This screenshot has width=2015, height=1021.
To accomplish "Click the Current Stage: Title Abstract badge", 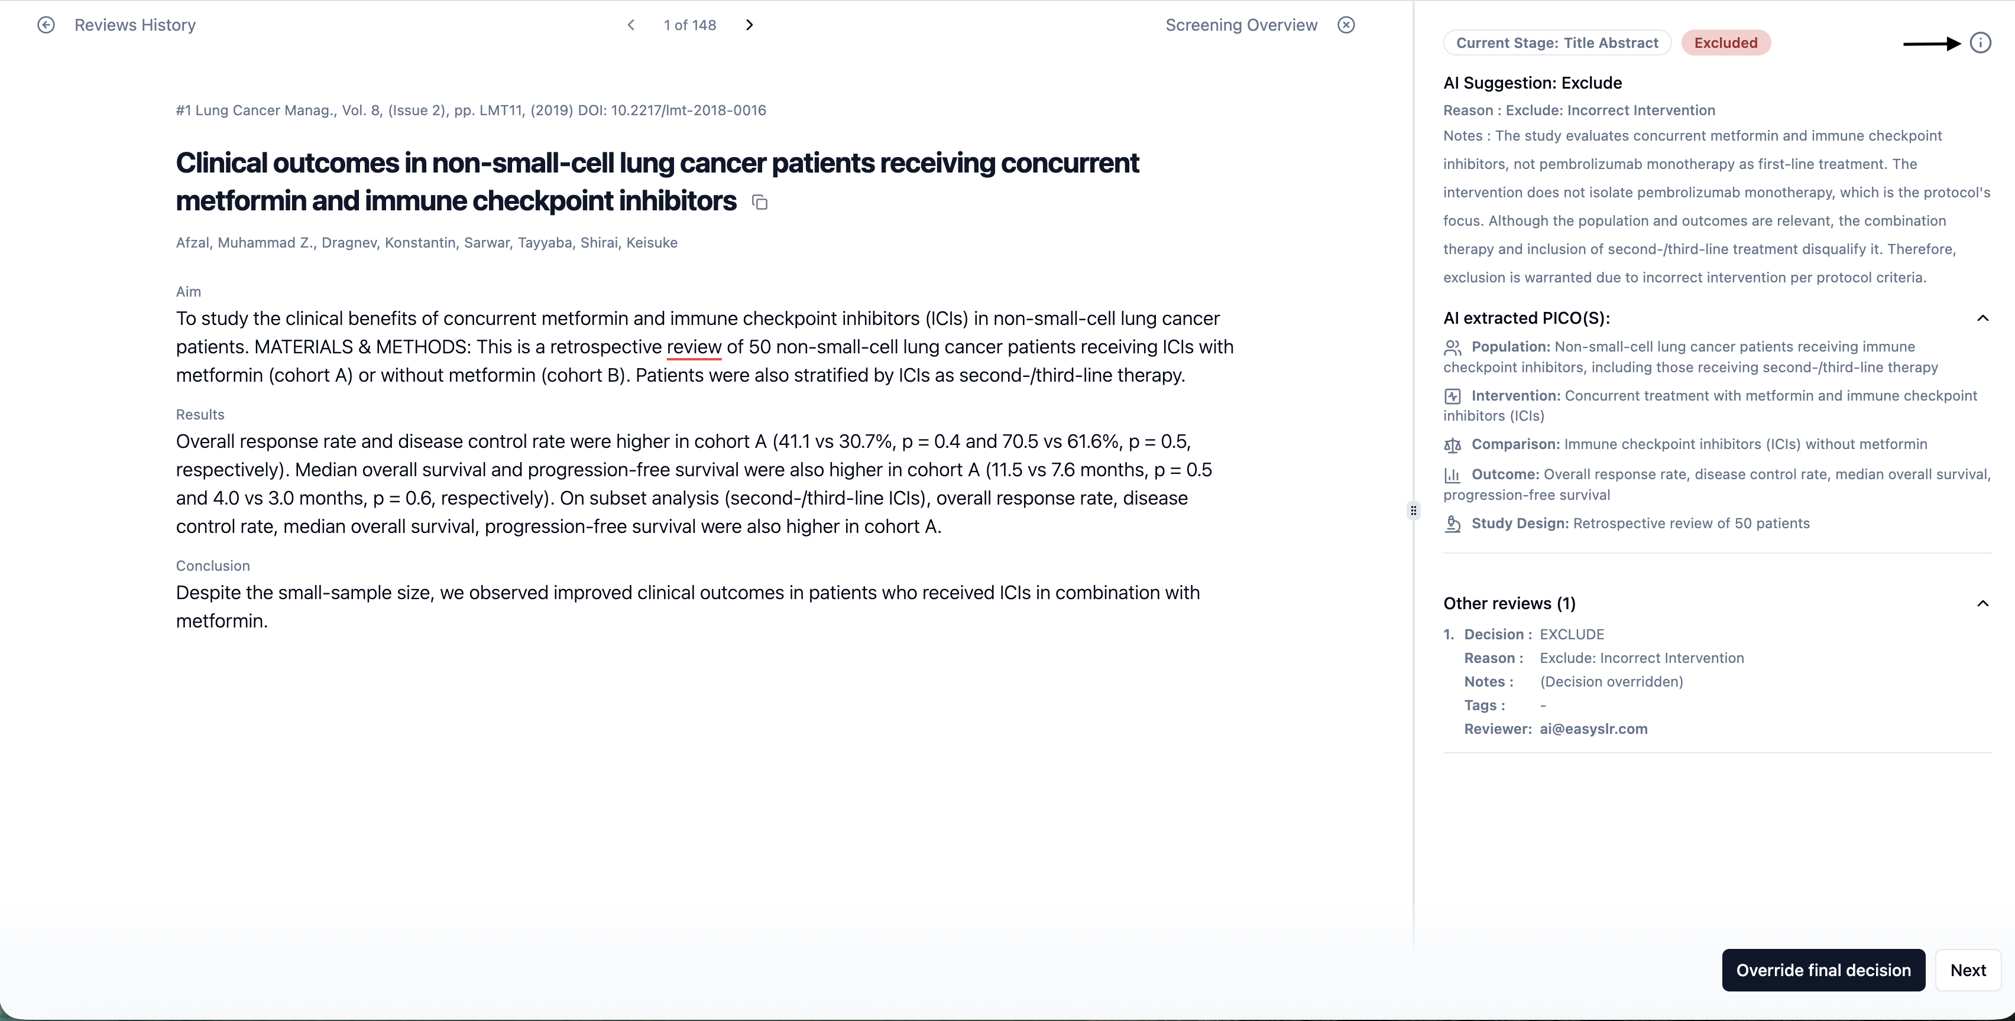I will 1557,43.
